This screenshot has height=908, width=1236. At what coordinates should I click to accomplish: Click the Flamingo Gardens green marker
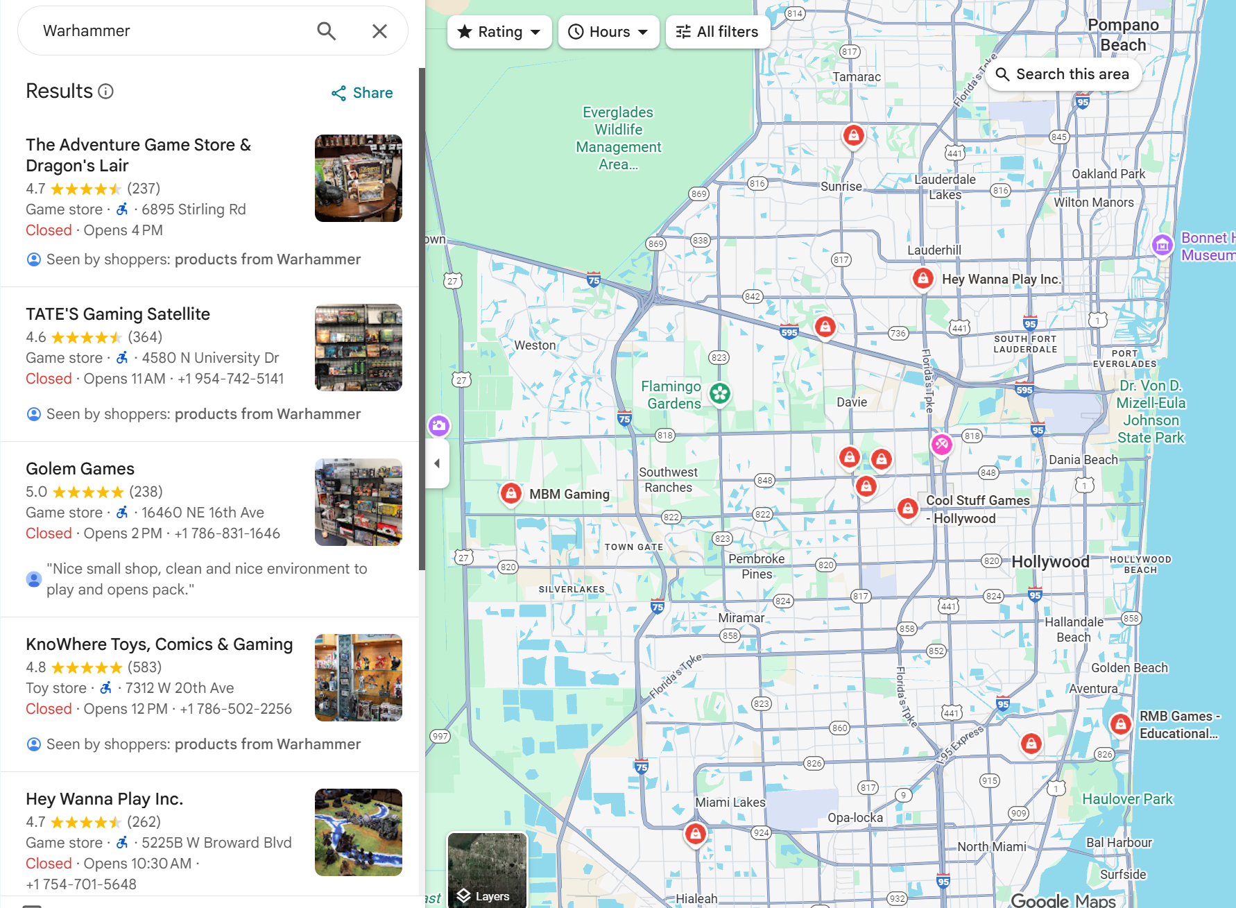tap(720, 394)
